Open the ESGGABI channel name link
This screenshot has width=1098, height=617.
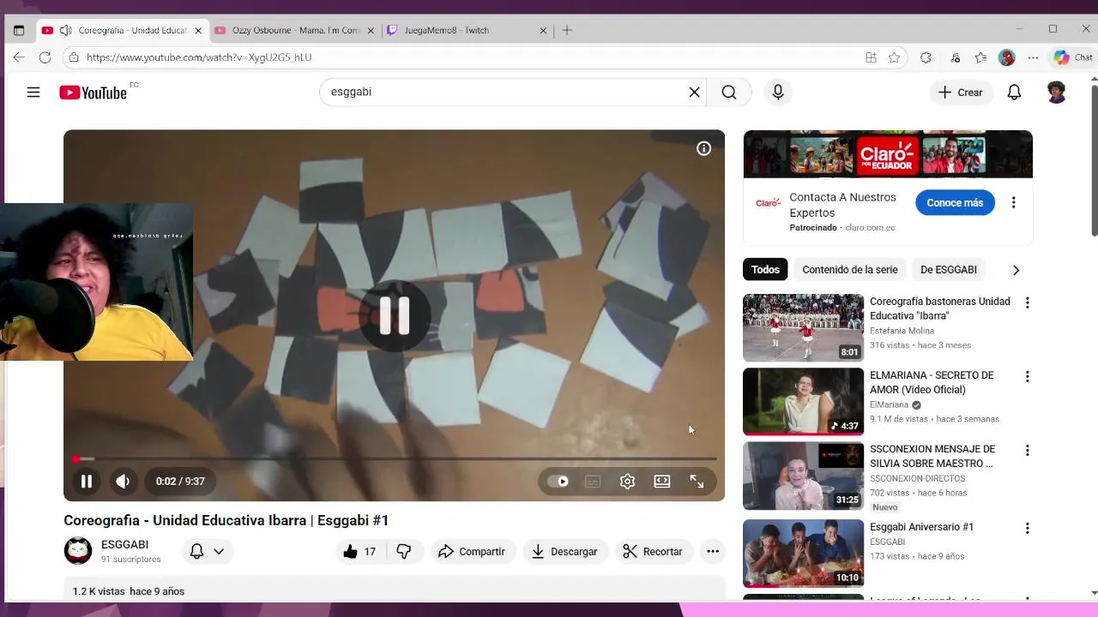coord(124,545)
